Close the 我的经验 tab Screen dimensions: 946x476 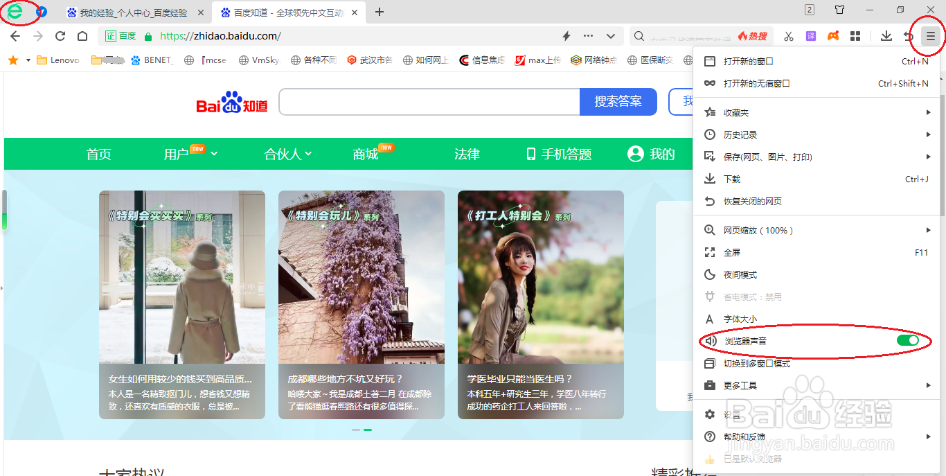tap(201, 12)
